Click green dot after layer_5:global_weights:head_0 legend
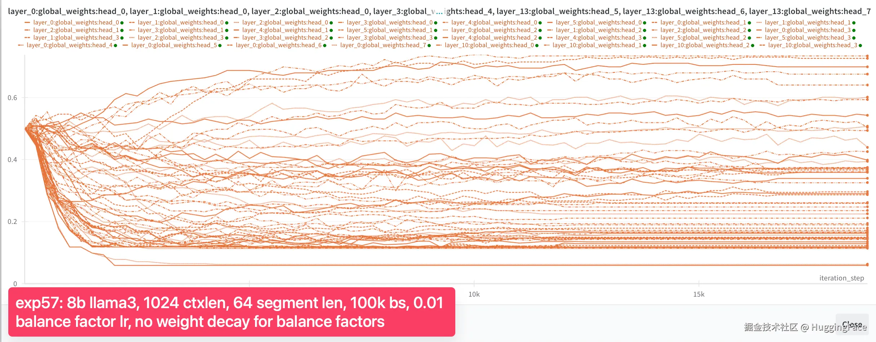 coord(645,23)
